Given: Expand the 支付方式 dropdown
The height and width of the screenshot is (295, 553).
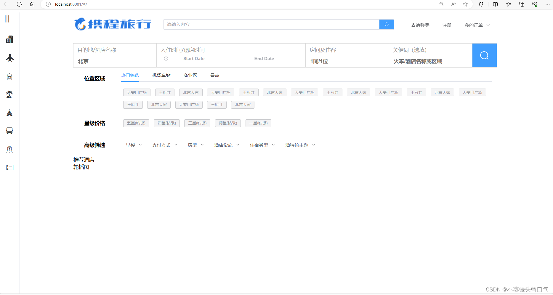Looking at the screenshot, I should 165,145.
